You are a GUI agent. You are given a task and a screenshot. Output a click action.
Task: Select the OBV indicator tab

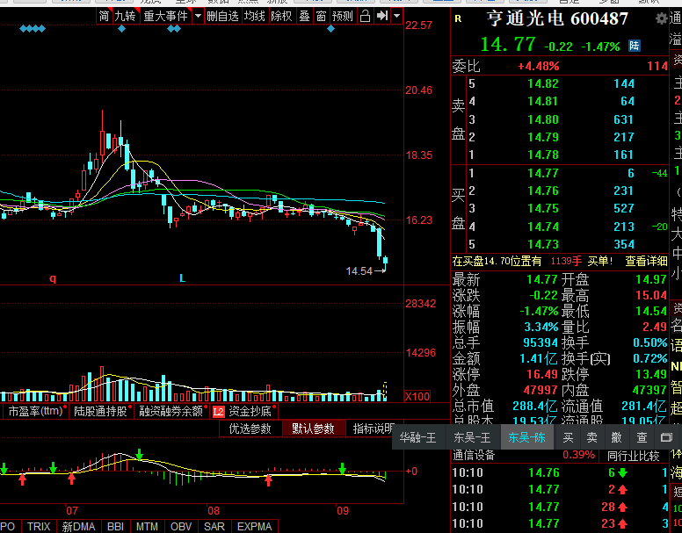(181, 527)
